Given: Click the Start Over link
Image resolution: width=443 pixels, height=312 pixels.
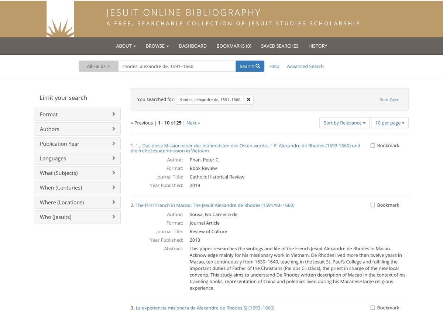Looking at the screenshot, I should (389, 99).
